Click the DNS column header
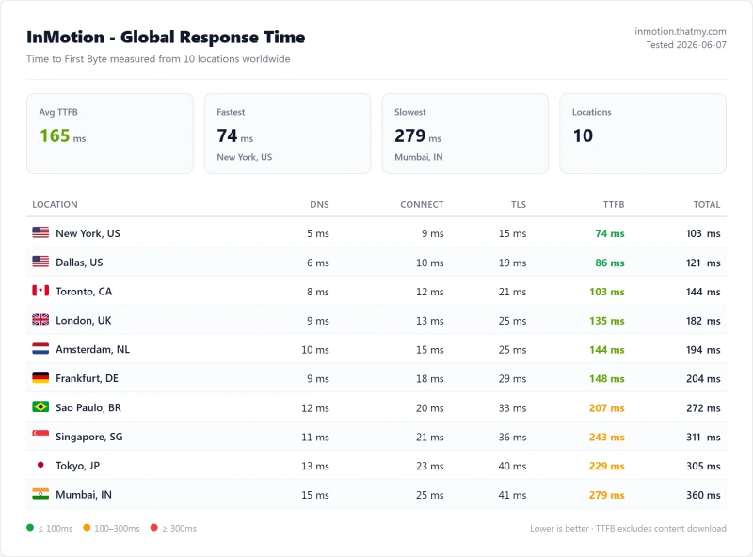753x557 pixels. click(319, 204)
